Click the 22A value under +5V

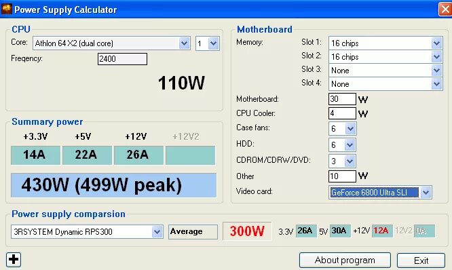tap(87, 155)
